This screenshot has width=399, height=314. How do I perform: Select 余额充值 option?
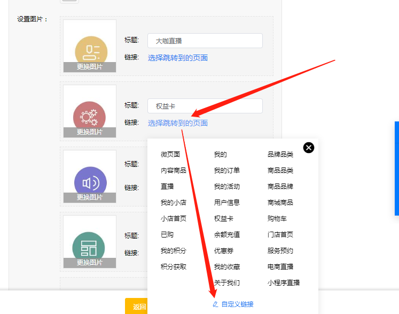tap(227, 235)
